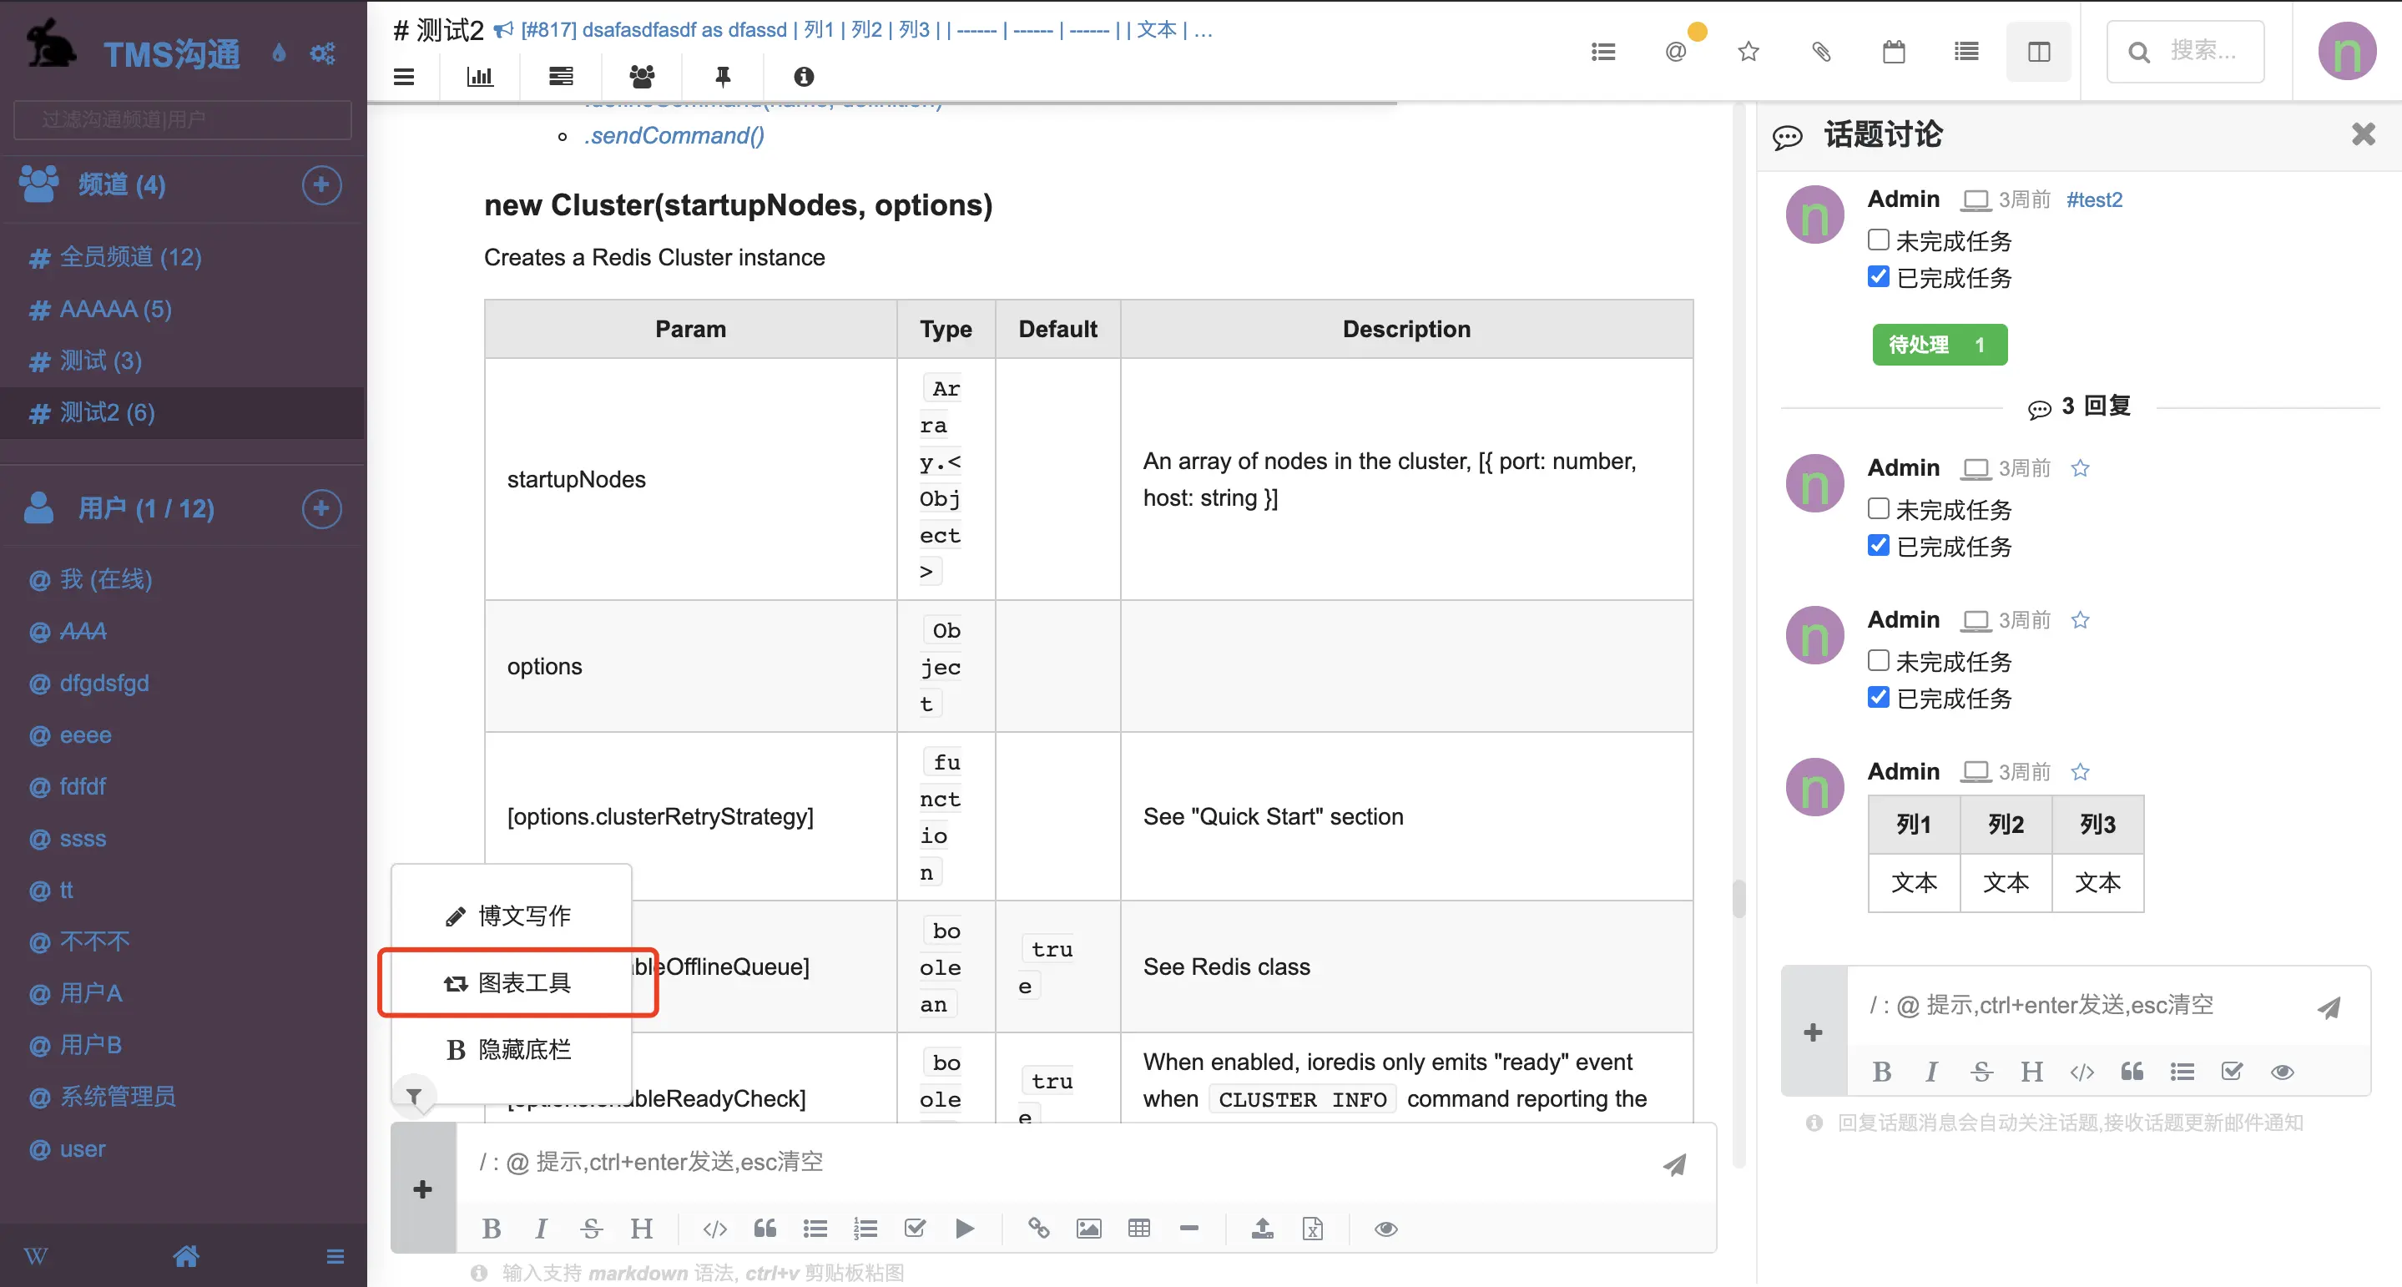Open the .sendCommand() link

point(674,136)
